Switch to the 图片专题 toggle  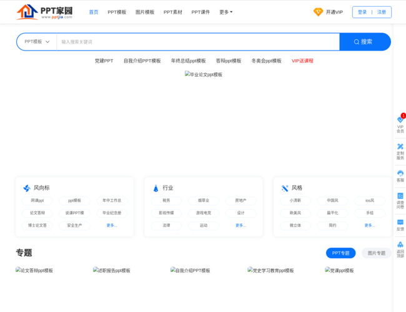point(376,253)
